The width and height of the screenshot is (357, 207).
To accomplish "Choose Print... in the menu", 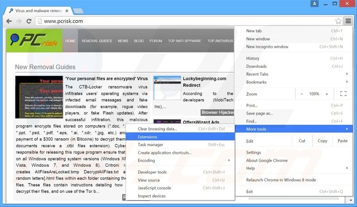I will tap(294, 105).
